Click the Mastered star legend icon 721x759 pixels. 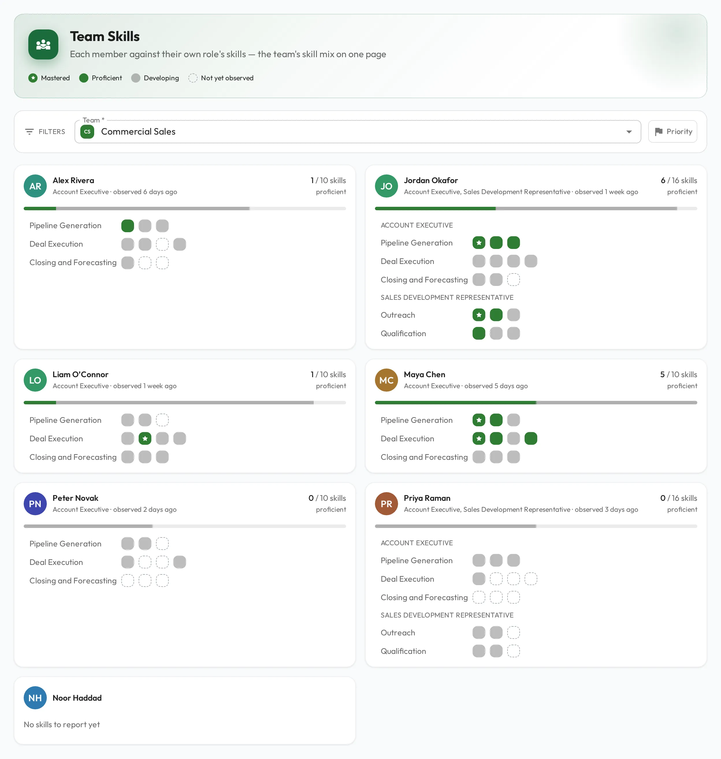pyautogui.click(x=33, y=78)
